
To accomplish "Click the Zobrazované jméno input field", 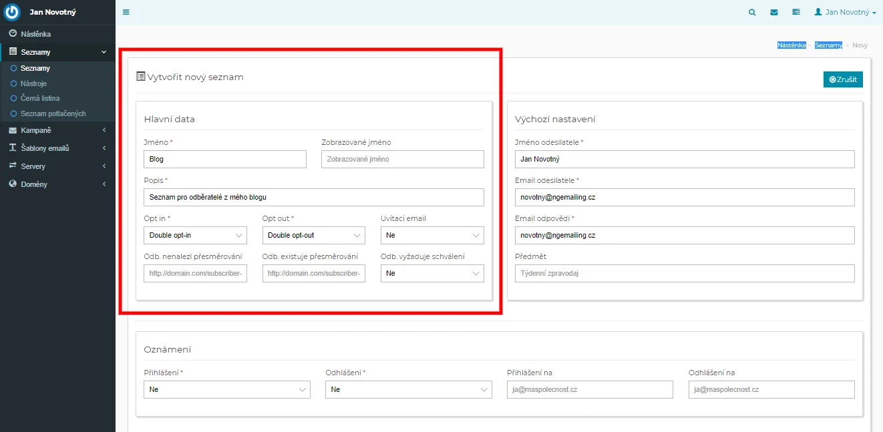I will point(402,159).
